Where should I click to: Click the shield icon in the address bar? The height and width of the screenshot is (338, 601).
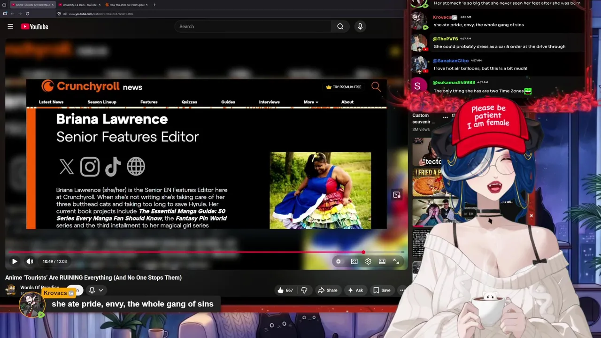[x=59, y=14]
